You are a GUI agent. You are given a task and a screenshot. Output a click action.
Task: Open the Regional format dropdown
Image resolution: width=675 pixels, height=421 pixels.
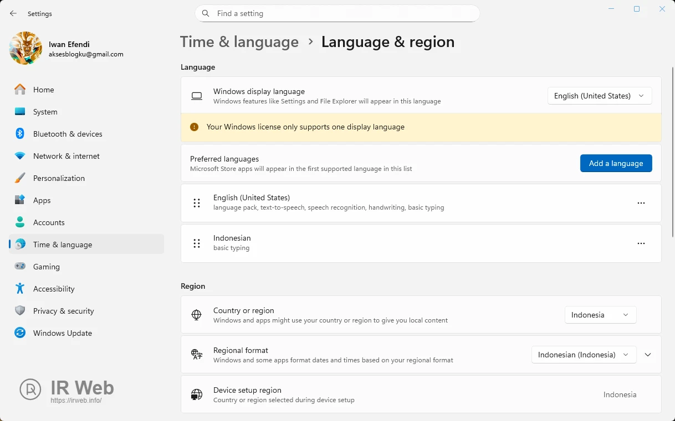(583, 355)
